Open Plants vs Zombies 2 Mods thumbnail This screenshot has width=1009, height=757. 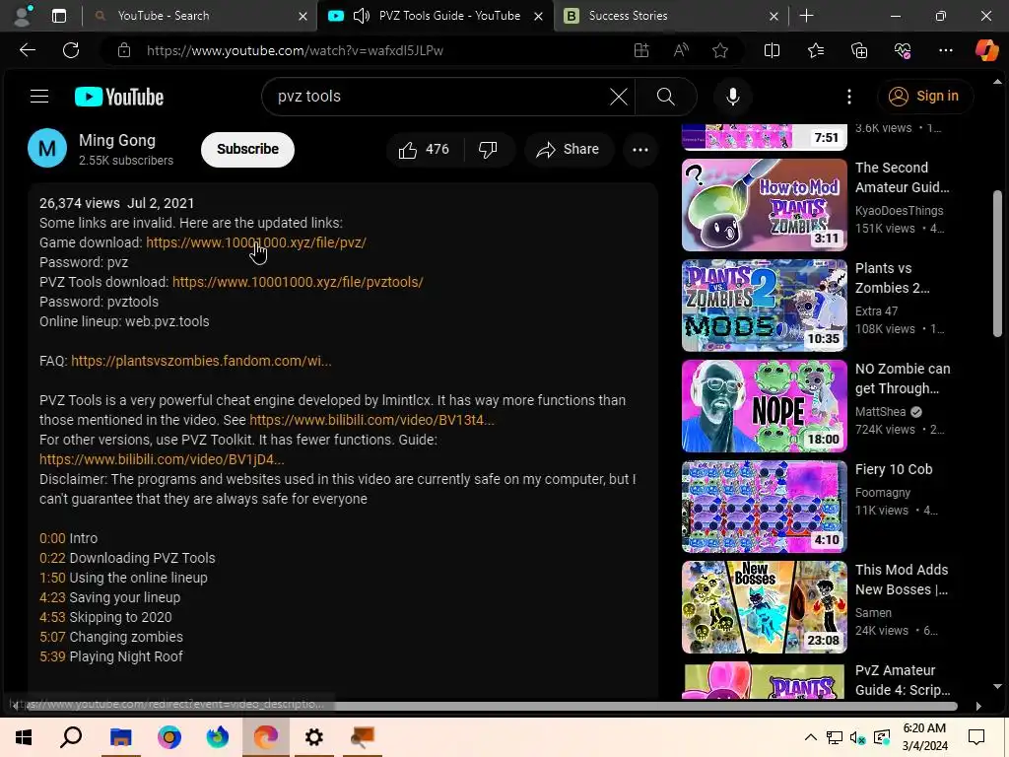coord(765,306)
